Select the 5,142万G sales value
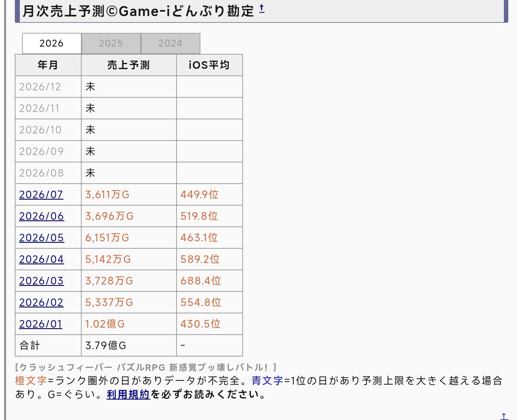The width and height of the screenshot is (517, 420). 108,259
